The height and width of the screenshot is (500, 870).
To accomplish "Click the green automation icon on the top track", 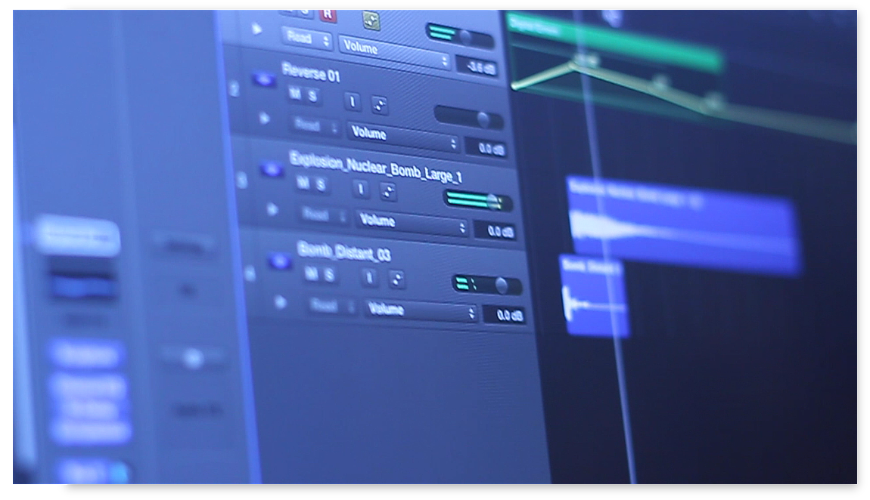I will coord(371,21).
